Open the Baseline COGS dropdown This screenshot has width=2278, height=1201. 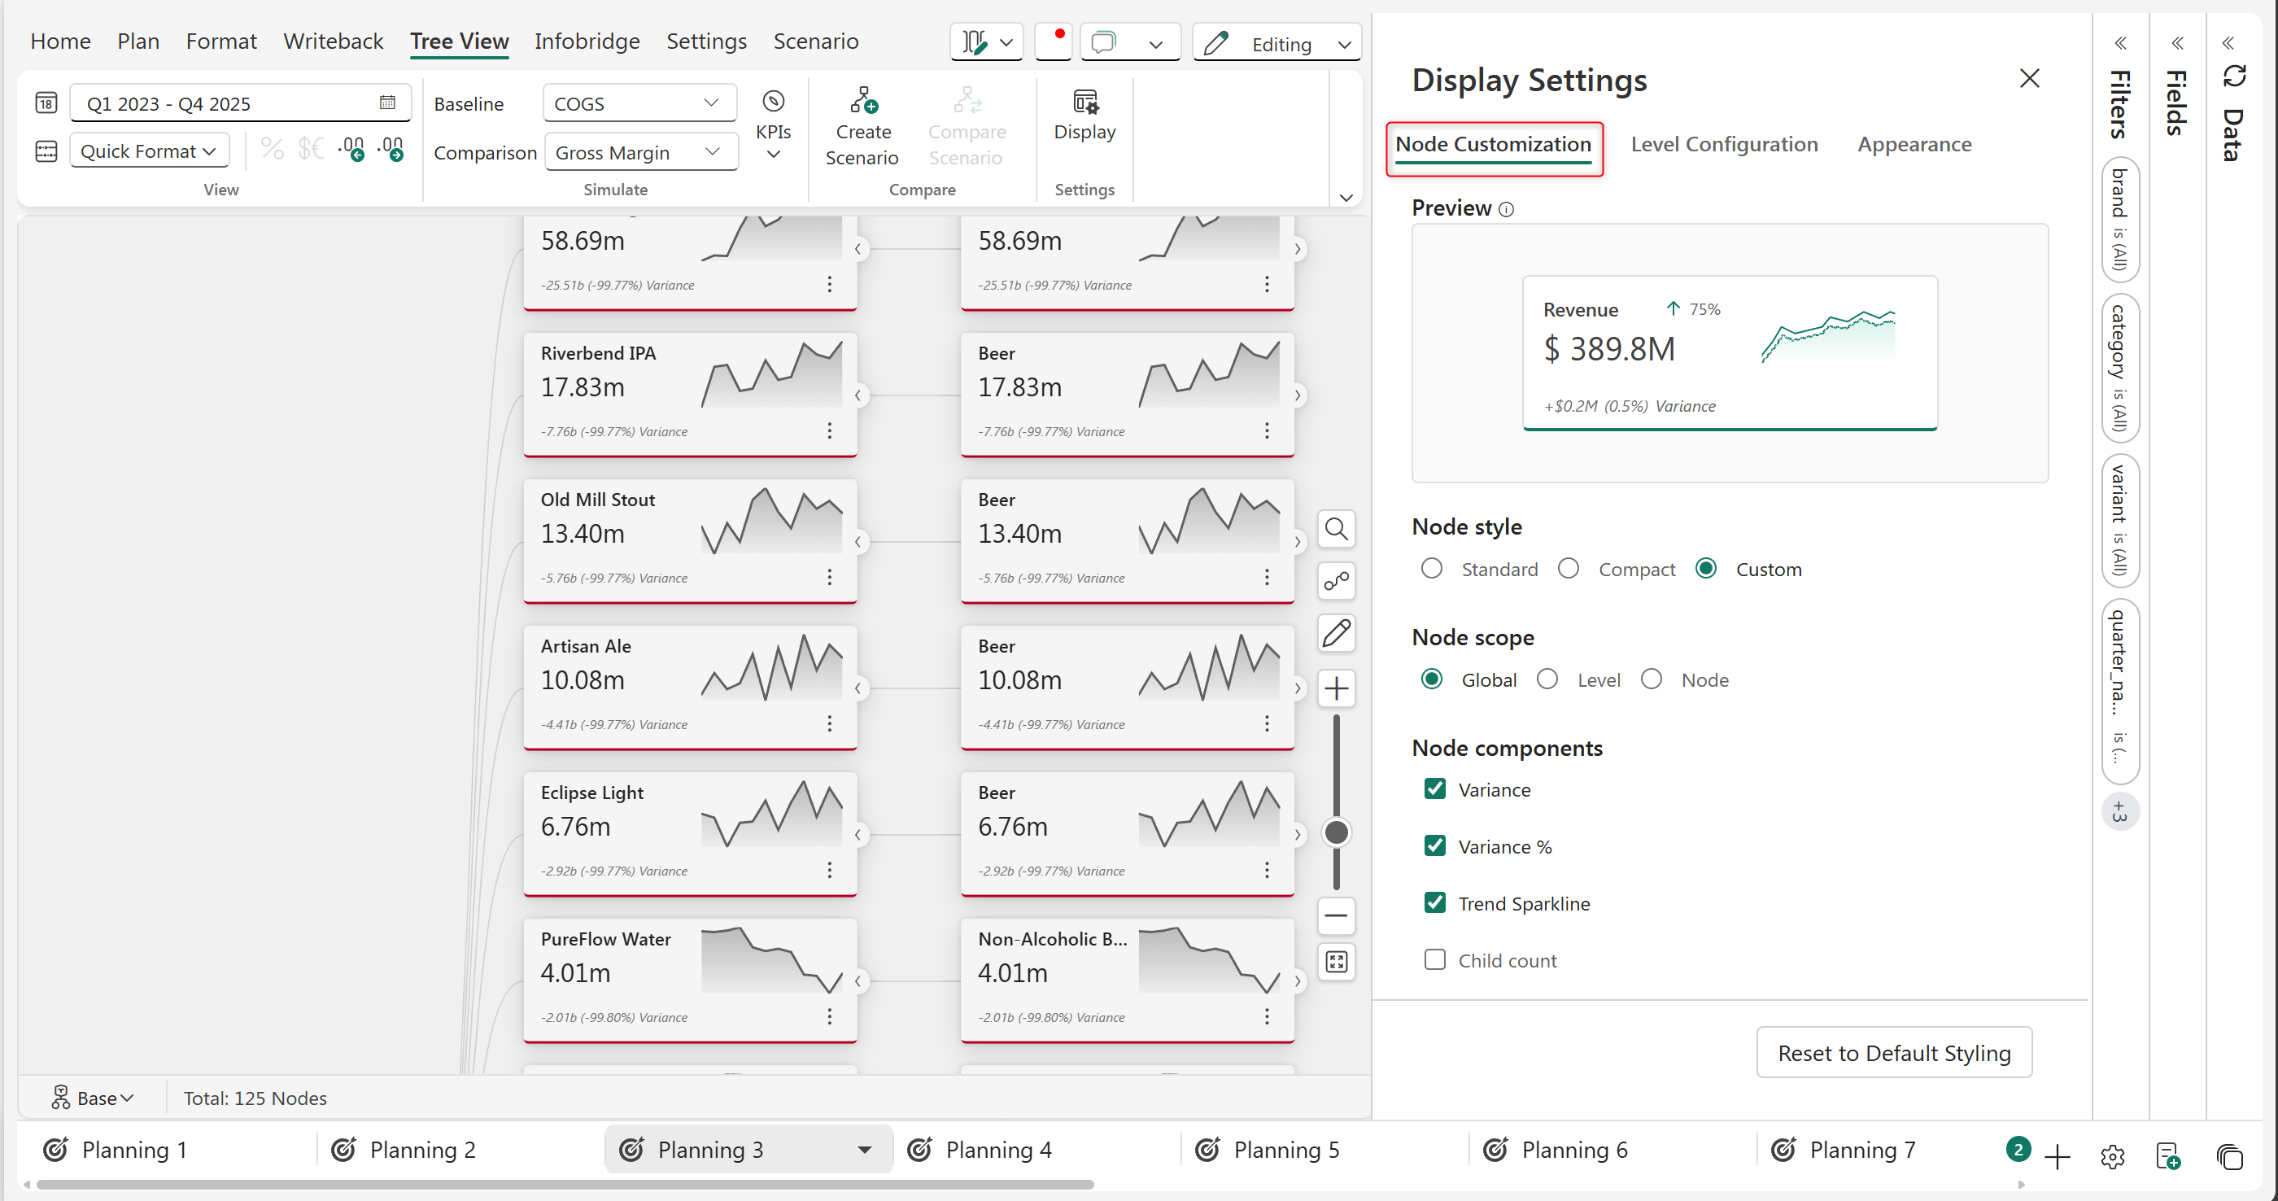pyautogui.click(x=639, y=103)
